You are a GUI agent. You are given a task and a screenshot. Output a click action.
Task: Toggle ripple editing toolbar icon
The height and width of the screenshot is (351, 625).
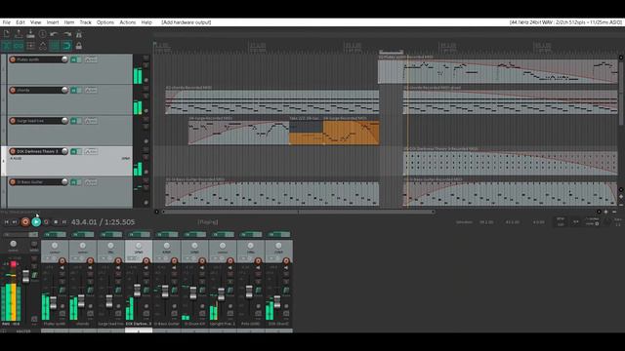click(x=30, y=46)
